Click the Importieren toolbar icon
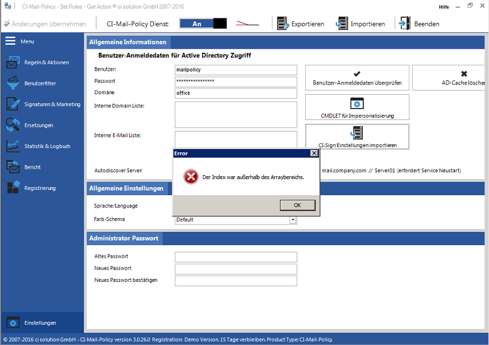Image resolution: width=489 pixels, height=345 pixels. 343,24
